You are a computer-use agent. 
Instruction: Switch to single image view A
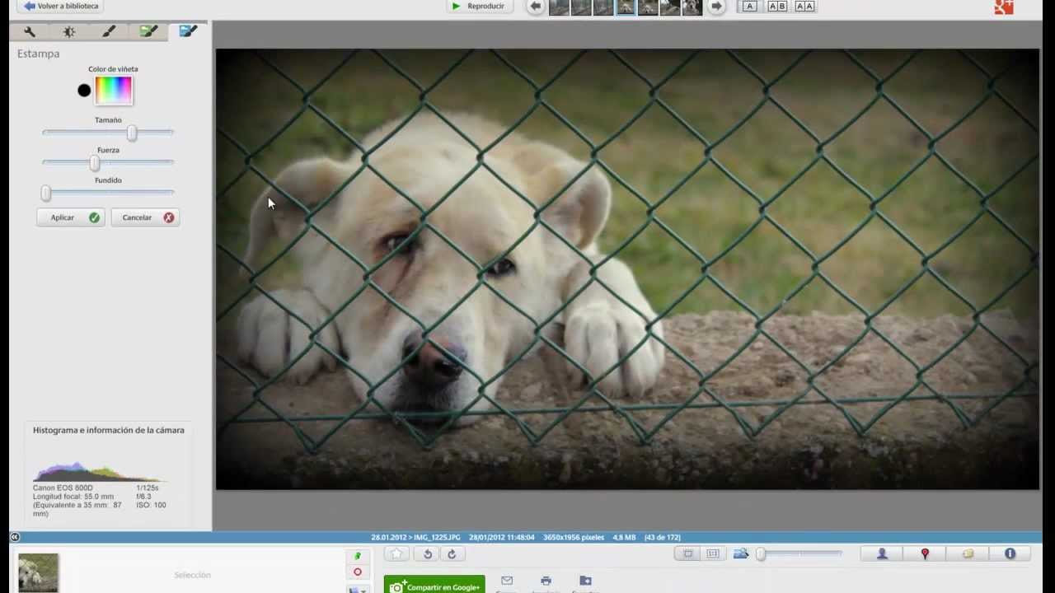coord(749,7)
